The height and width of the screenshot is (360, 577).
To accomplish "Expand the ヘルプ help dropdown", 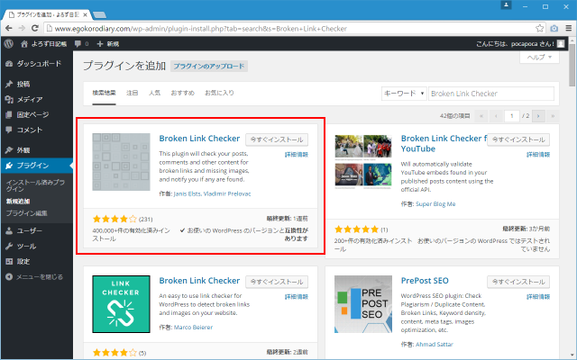I will click(x=538, y=57).
